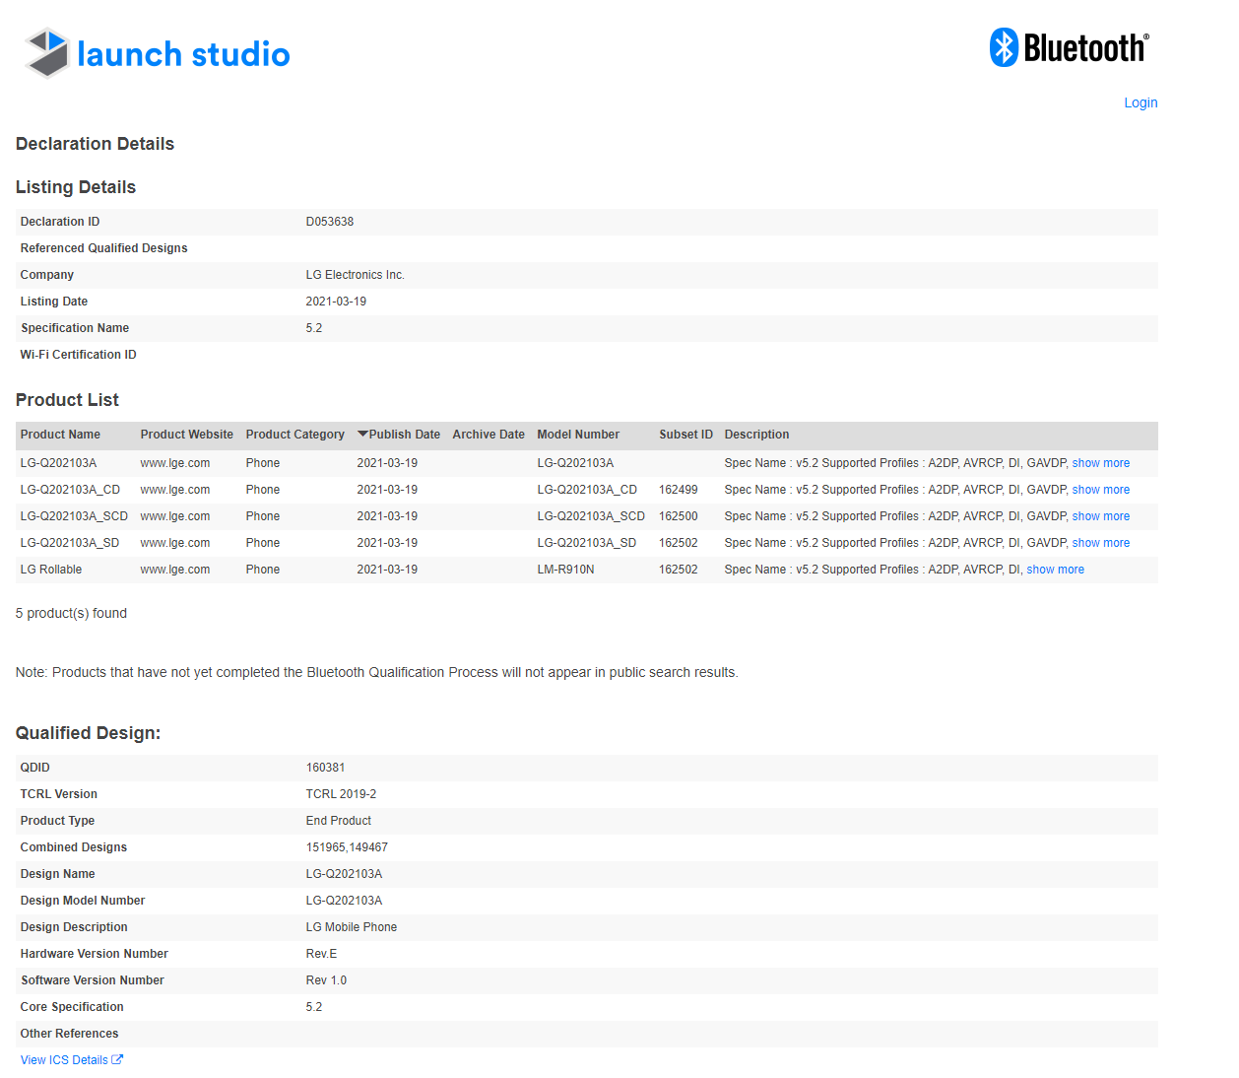Click the 5 product(s) found text
This screenshot has width=1239, height=1078.
tap(71, 613)
